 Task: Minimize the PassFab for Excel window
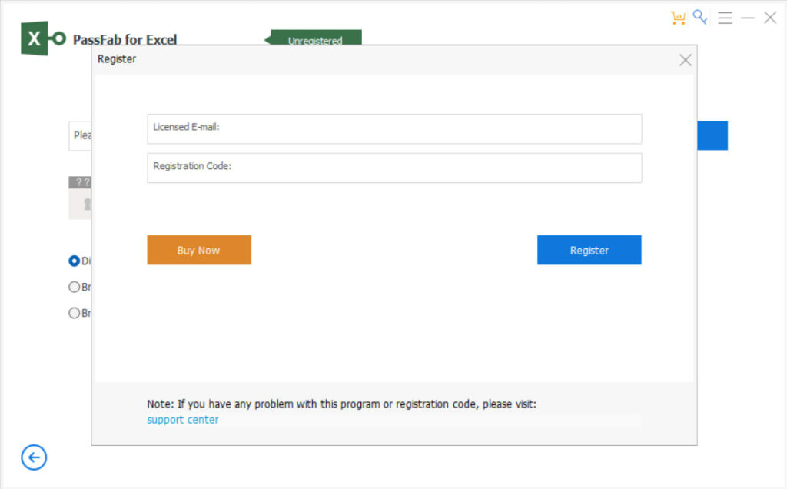747,18
